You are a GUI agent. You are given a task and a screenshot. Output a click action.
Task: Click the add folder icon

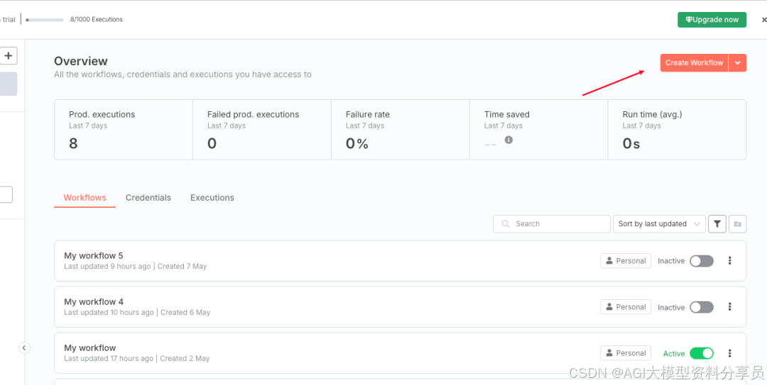pos(738,224)
